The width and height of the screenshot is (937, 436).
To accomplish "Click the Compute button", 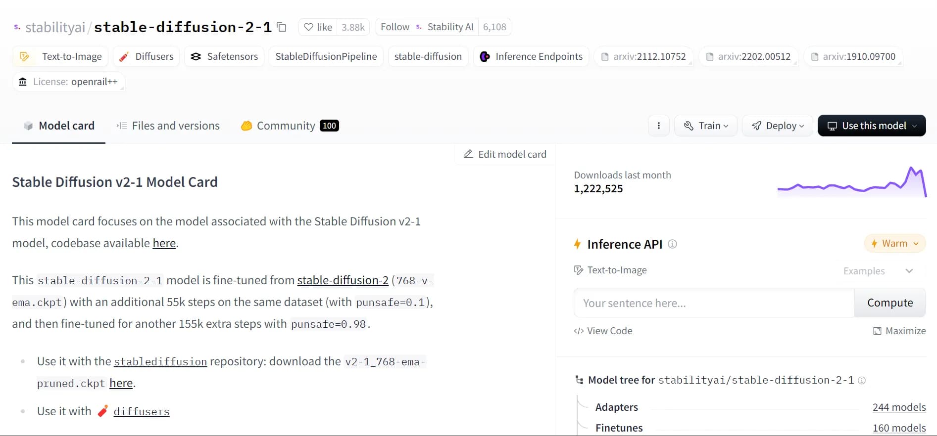I will click(890, 303).
